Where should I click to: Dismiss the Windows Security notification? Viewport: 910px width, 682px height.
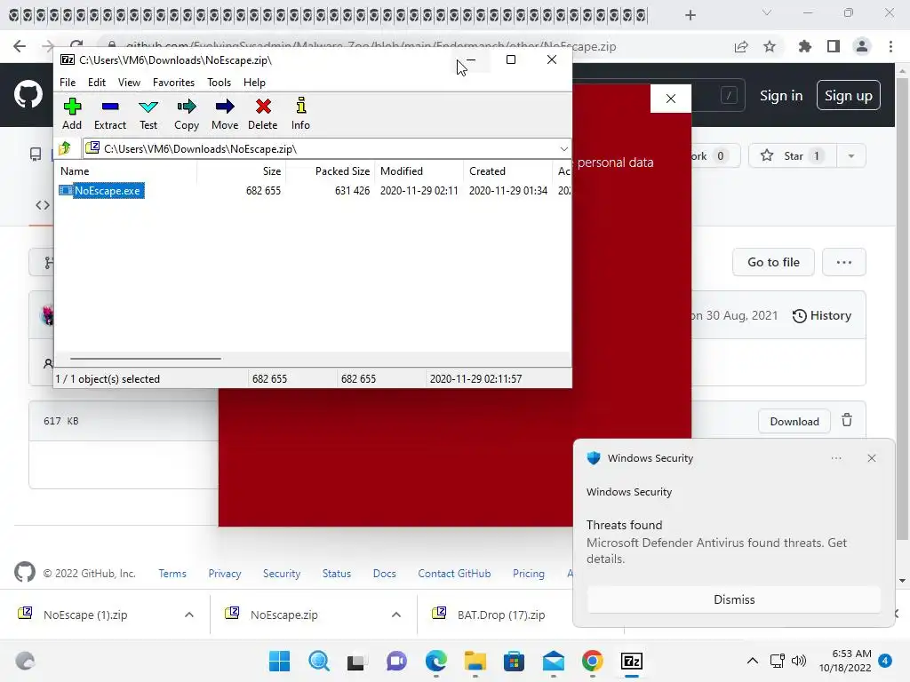[x=734, y=599]
